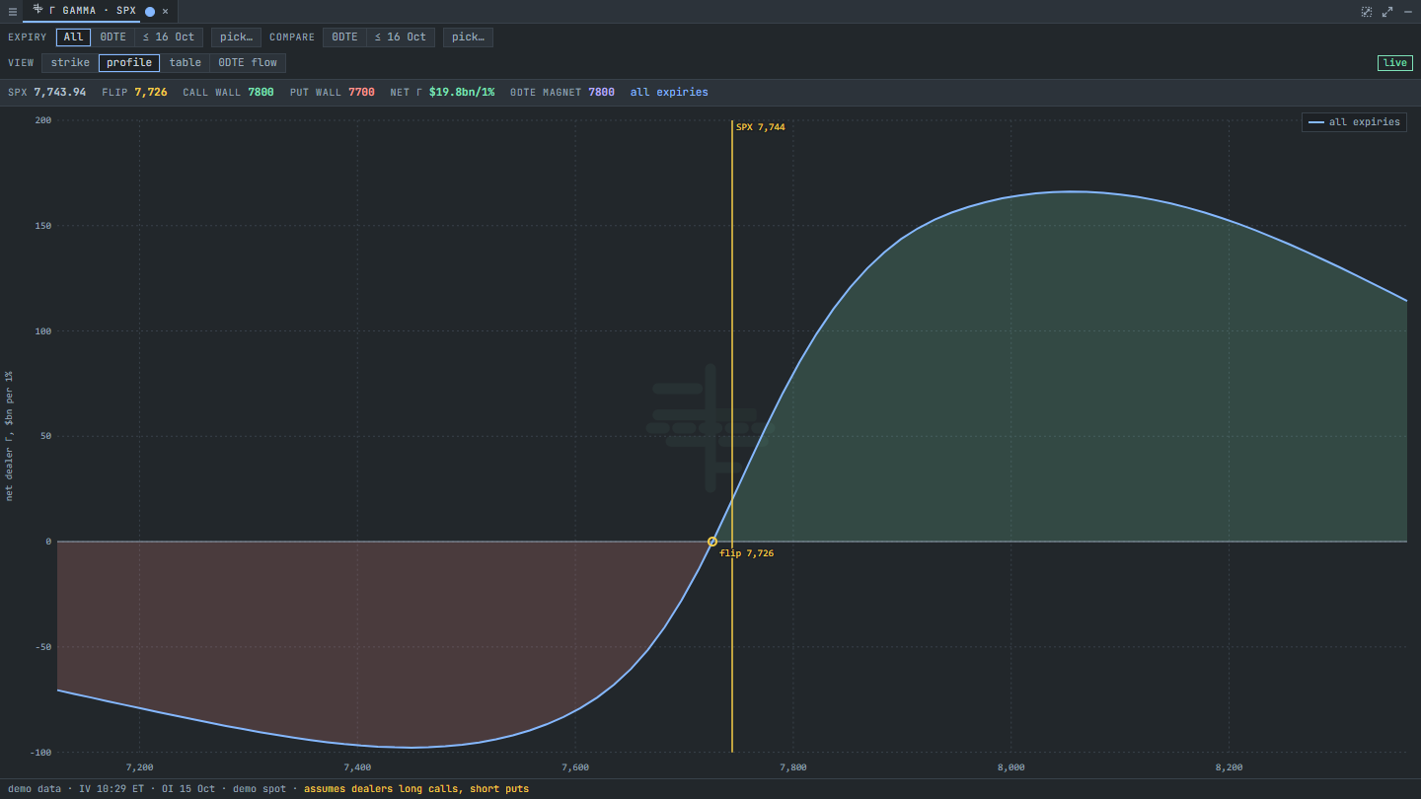The height and width of the screenshot is (799, 1421).
Task: Click the flip 7,726 chart annotation
Action: coord(747,553)
